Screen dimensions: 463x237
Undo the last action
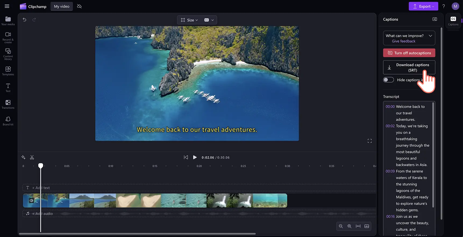pyautogui.click(x=24, y=19)
